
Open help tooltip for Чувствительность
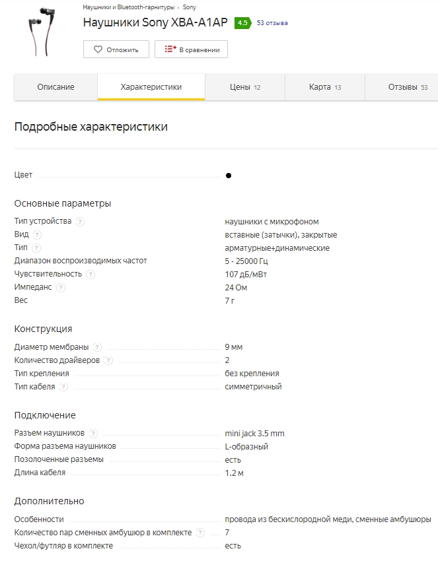(x=91, y=275)
